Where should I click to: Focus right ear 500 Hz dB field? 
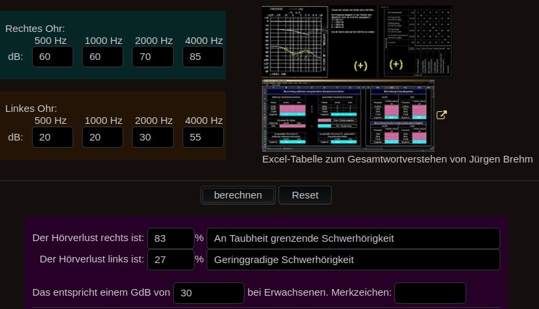pyautogui.click(x=52, y=57)
